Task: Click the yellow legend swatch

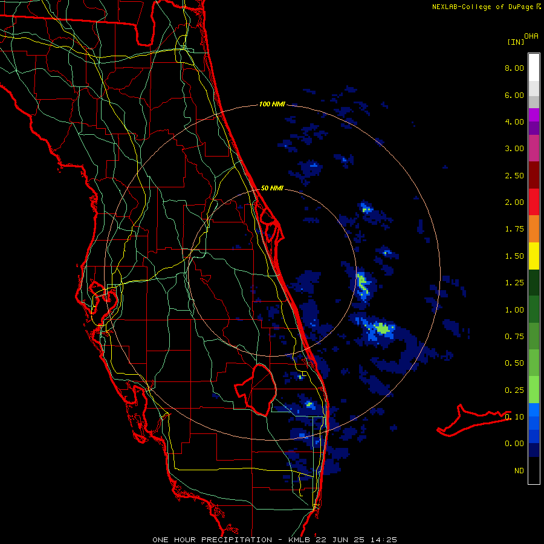Action: [x=534, y=256]
